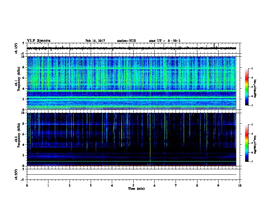270x208 pixels.
Task: Click time axis tick label "0"
Action: 27,185
